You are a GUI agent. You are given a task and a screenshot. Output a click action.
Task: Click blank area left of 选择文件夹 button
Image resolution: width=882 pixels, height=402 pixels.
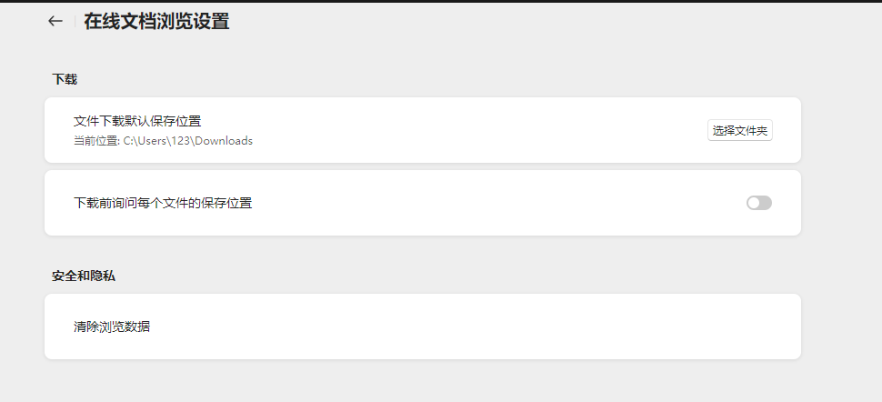click(x=500, y=130)
